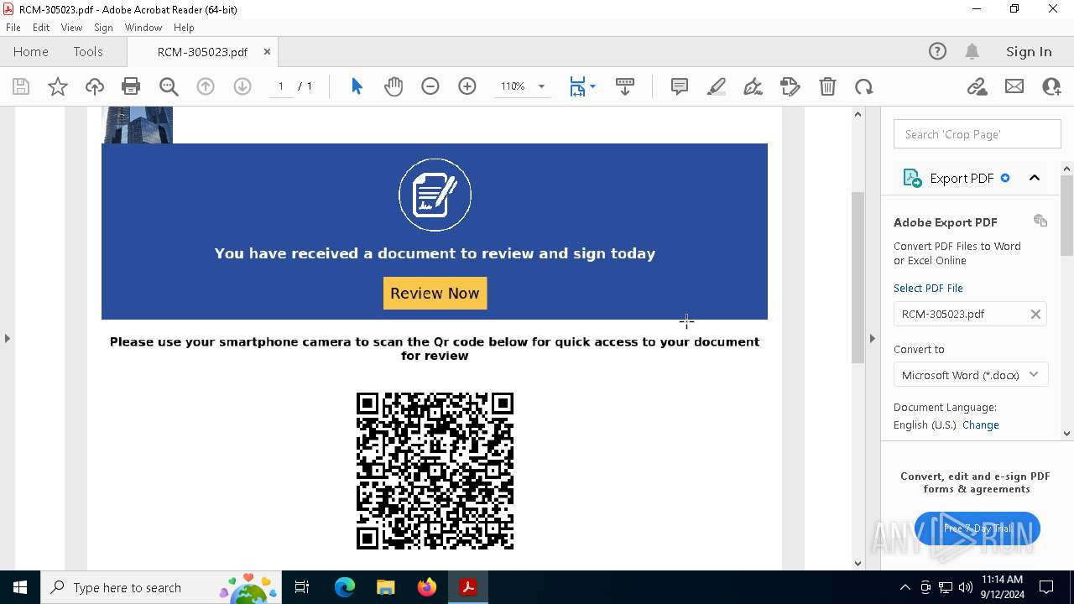Expand the left navigation pane arrow

tap(7, 338)
